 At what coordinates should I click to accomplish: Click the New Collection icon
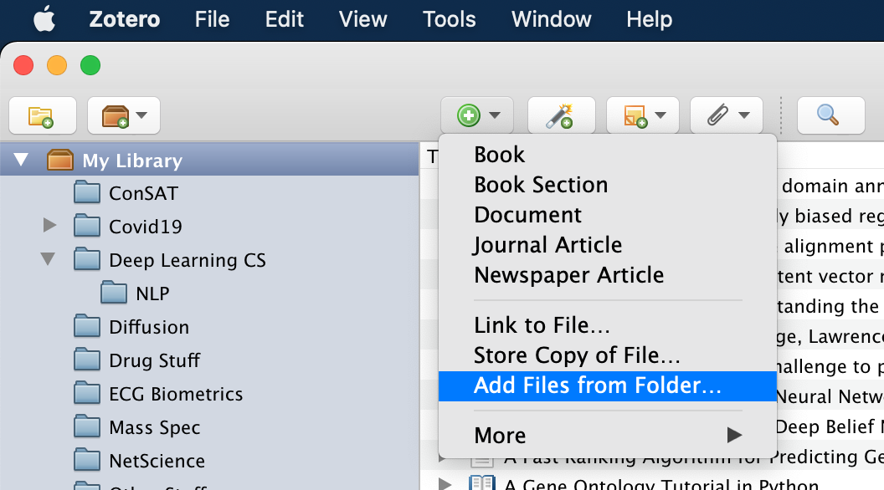tap(43, 115)
